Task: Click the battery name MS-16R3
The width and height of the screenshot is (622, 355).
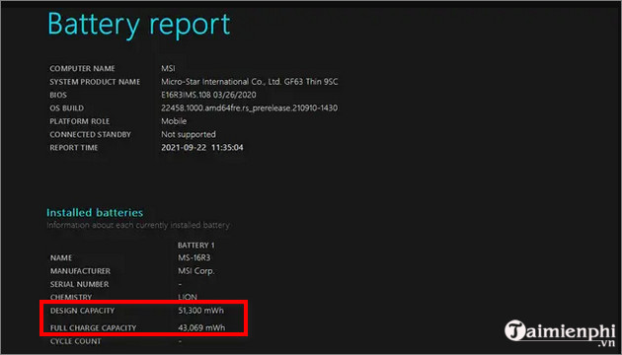Action: click(194, 258)
